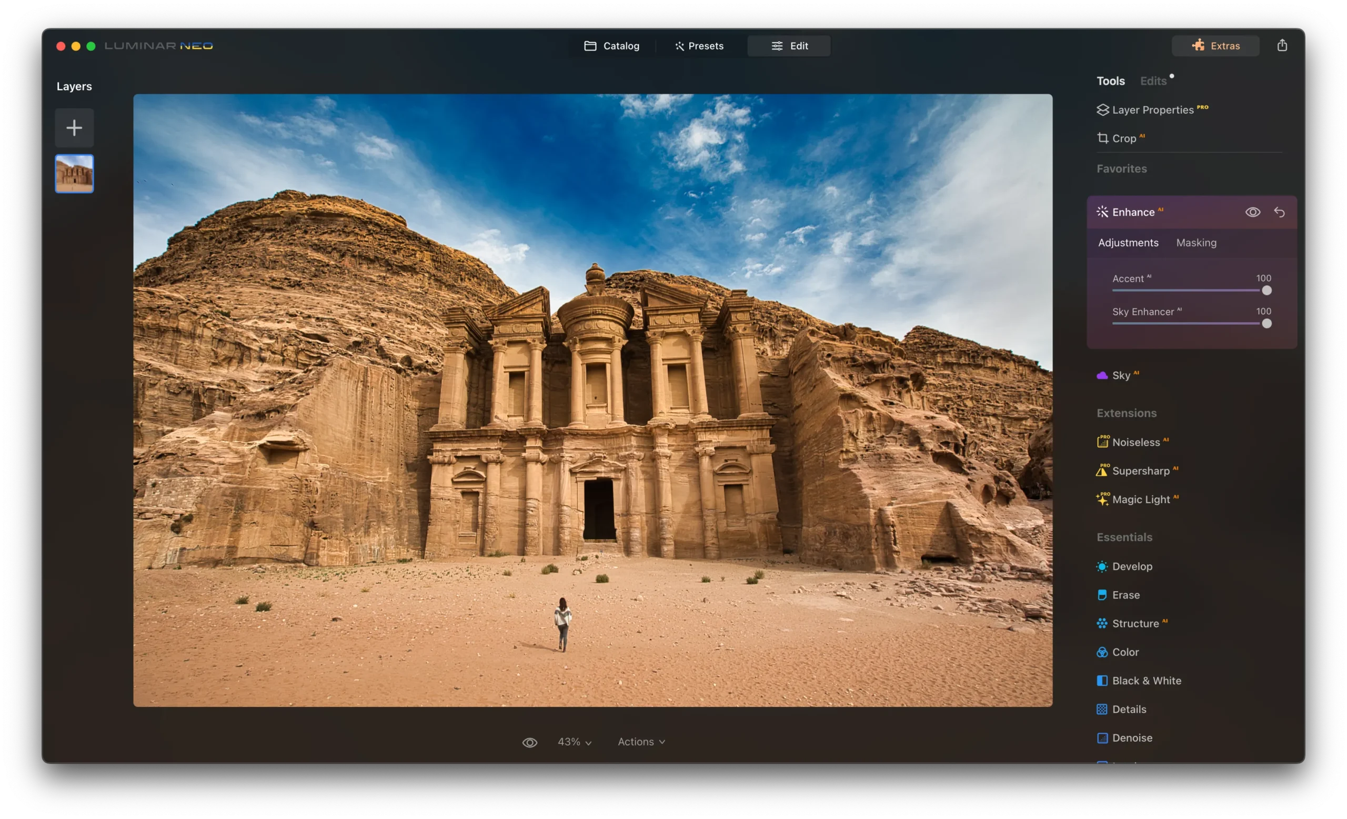Expand the Develop tool
The width and height of the screenshot is (1347, 819).
click(x=1132, y=566)
